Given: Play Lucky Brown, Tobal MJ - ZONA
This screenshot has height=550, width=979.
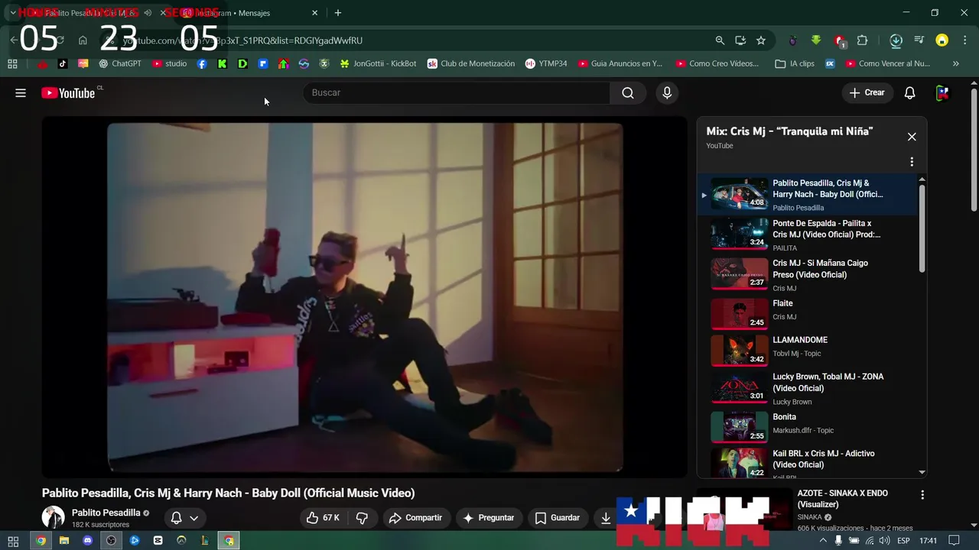Looking at the screenshot, I should pyautogui.click(x=807, y=388).
